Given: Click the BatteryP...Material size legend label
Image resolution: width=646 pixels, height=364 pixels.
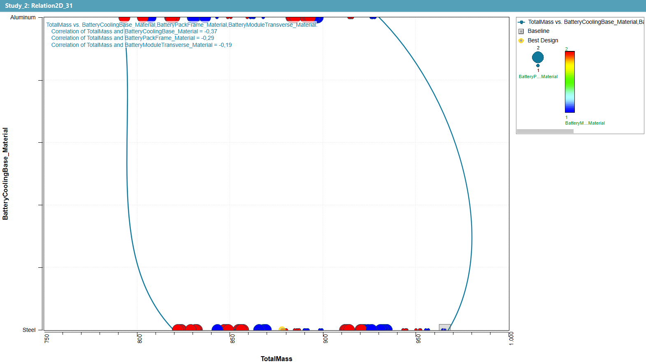Looking at the screenshot, I should pos(538,77).
